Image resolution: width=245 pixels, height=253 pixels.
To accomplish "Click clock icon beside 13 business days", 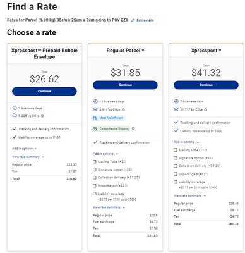I will pos(95,101).
